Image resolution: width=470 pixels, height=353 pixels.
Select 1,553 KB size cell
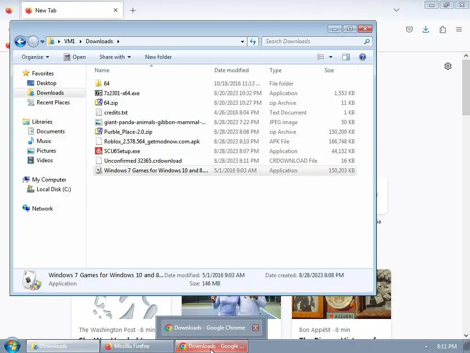coord(344,93)
